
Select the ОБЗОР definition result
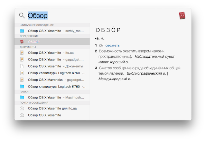pyautogui.click(x=52, y=42)
